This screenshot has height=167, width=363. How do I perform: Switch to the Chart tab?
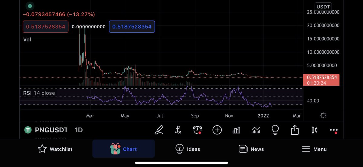click(x=123, y=149)
